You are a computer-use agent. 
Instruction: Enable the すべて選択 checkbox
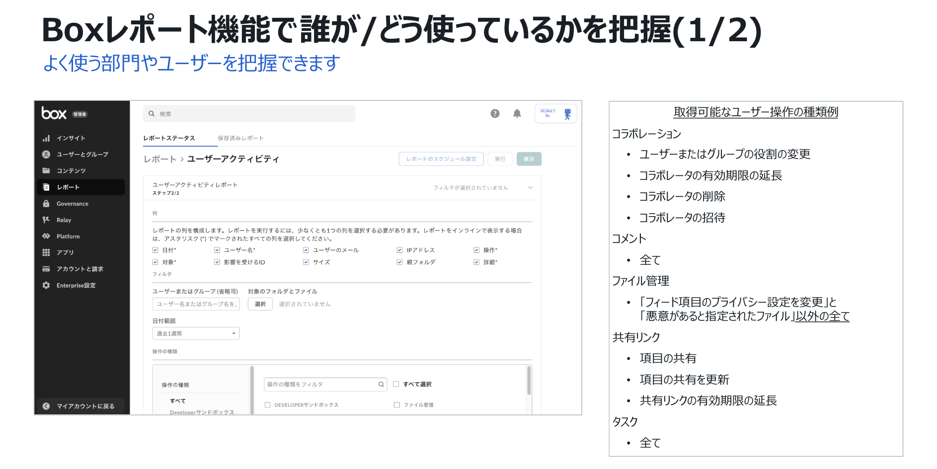pos(396,384)
